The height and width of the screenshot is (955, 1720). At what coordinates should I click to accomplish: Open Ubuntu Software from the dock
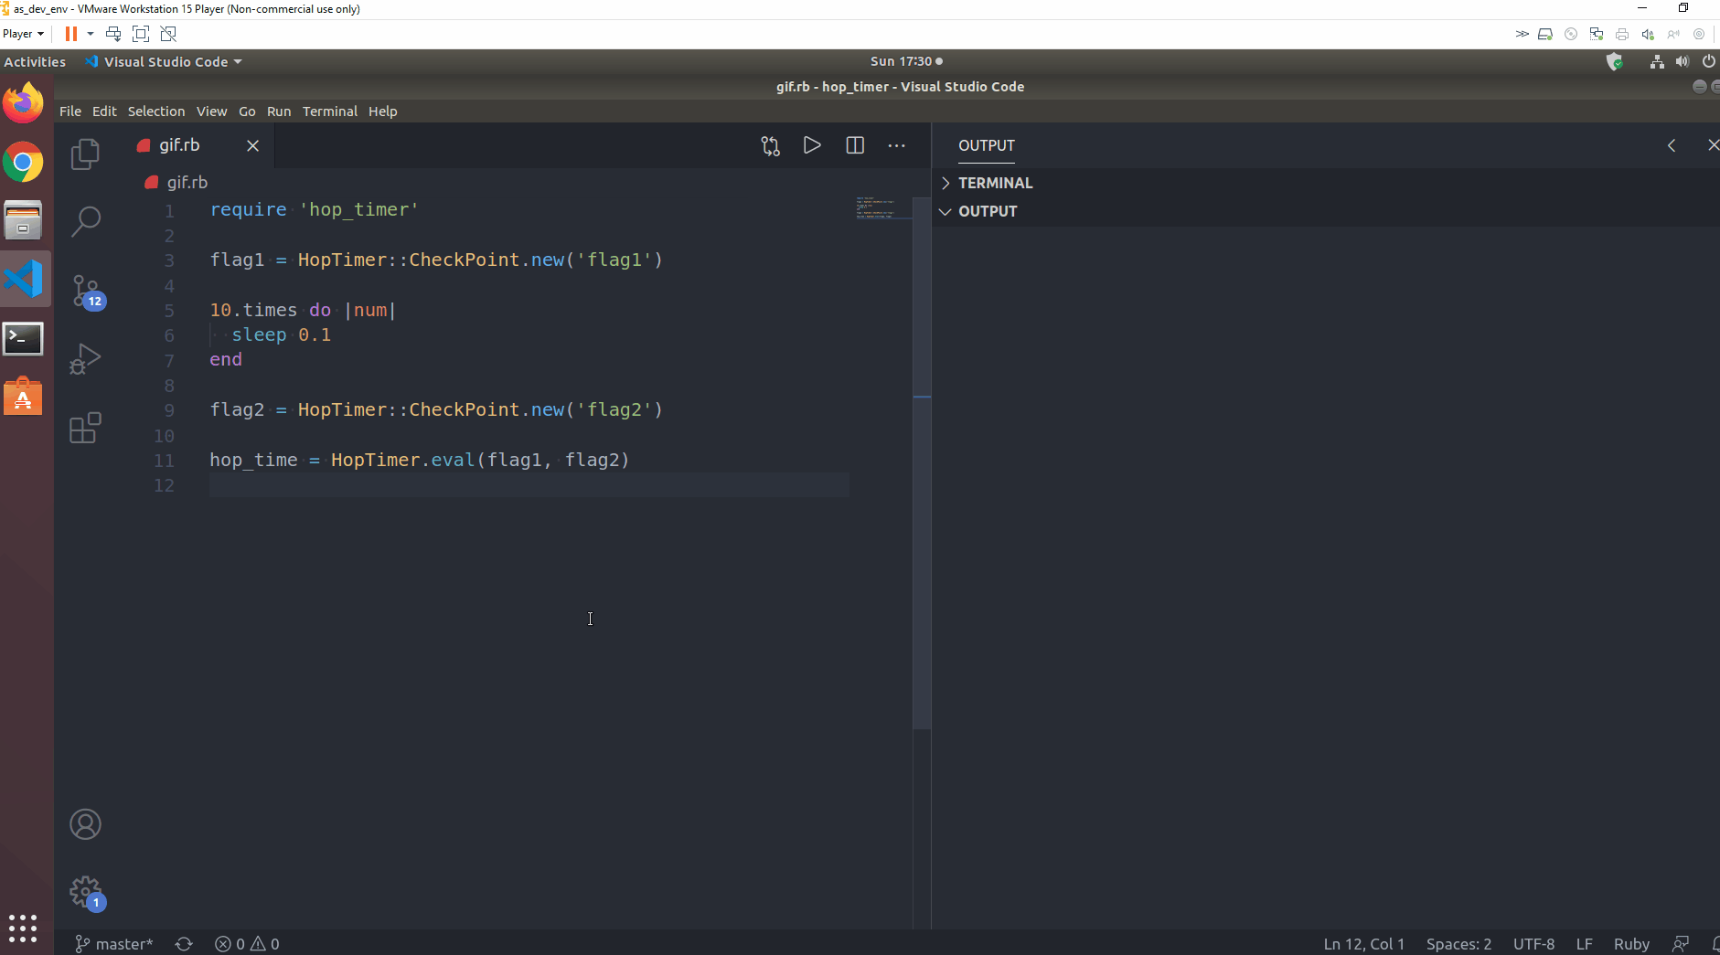23,397
